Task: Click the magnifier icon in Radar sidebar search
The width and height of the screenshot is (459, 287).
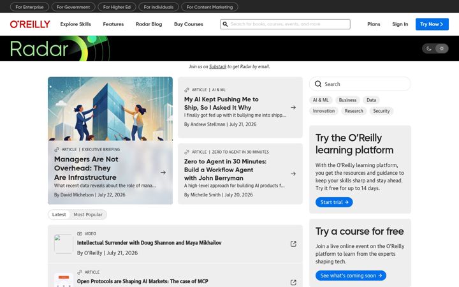Action: pos(318,84)
